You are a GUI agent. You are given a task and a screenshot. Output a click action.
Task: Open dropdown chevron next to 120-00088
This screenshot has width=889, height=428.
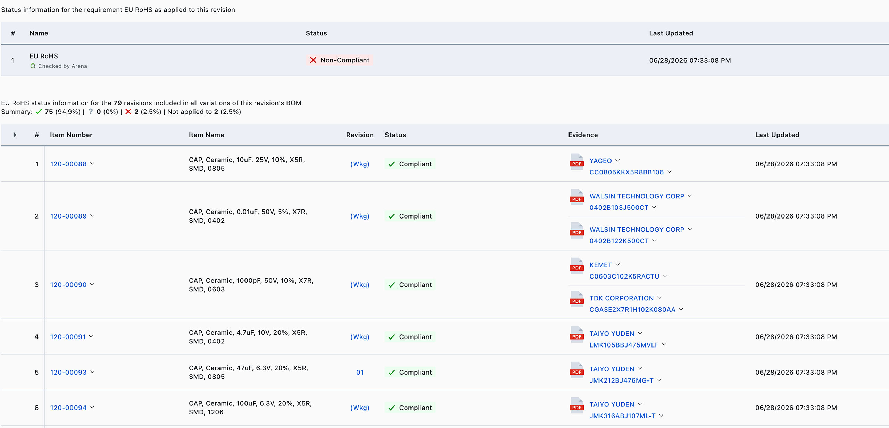click(x=92, y=163)
